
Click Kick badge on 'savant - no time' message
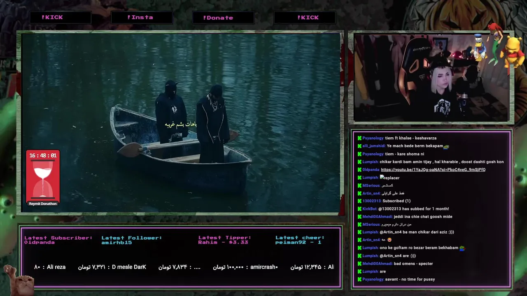359,279
